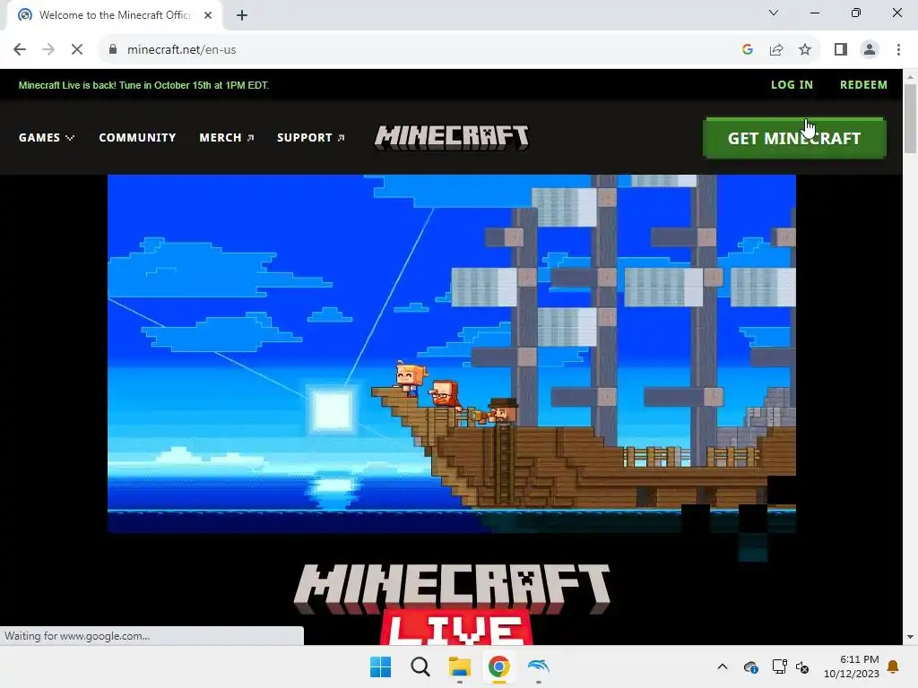Click the muted volume tray icon
Image resolution: width=918 pixels, height=688 pixels.
tap(802, 666)
